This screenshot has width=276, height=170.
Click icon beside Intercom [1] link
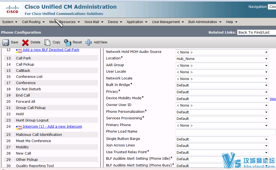19,127
